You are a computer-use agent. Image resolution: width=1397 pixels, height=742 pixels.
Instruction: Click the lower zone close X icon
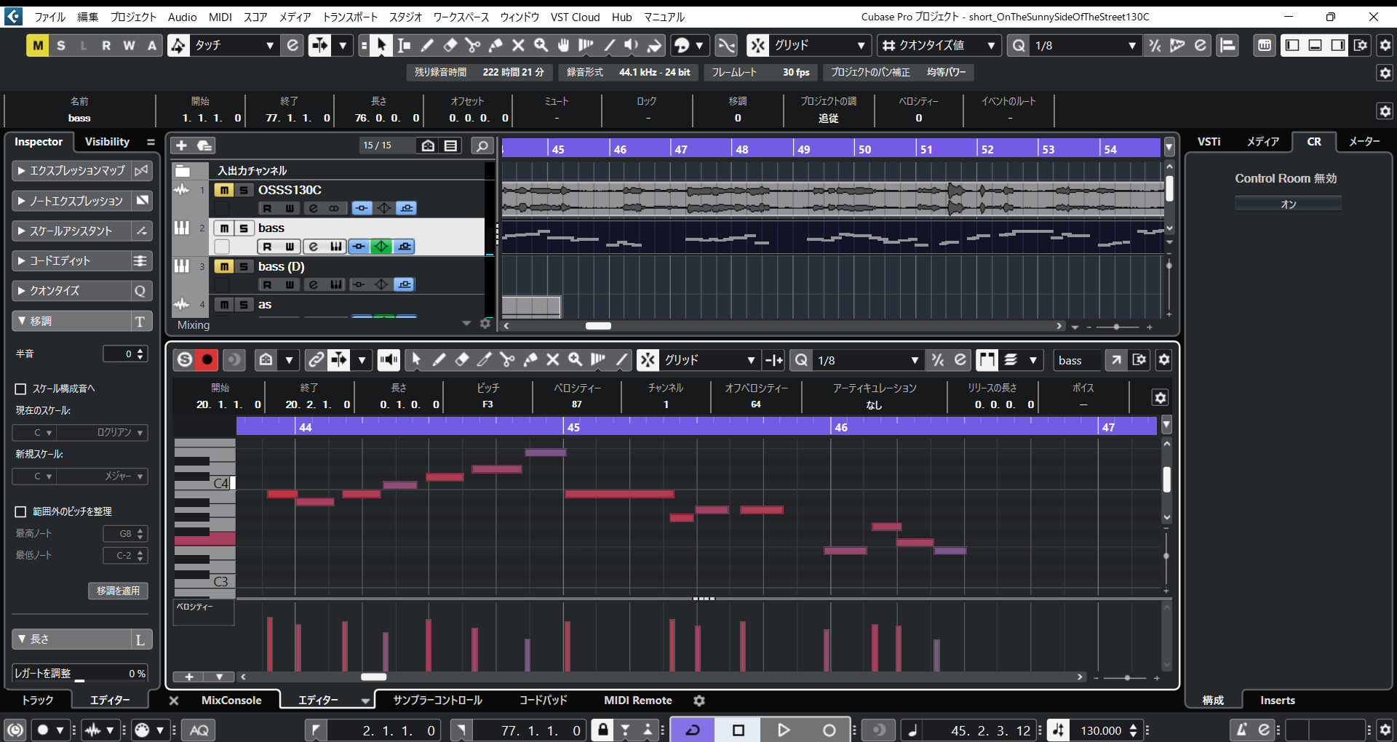tap(174, 701)
